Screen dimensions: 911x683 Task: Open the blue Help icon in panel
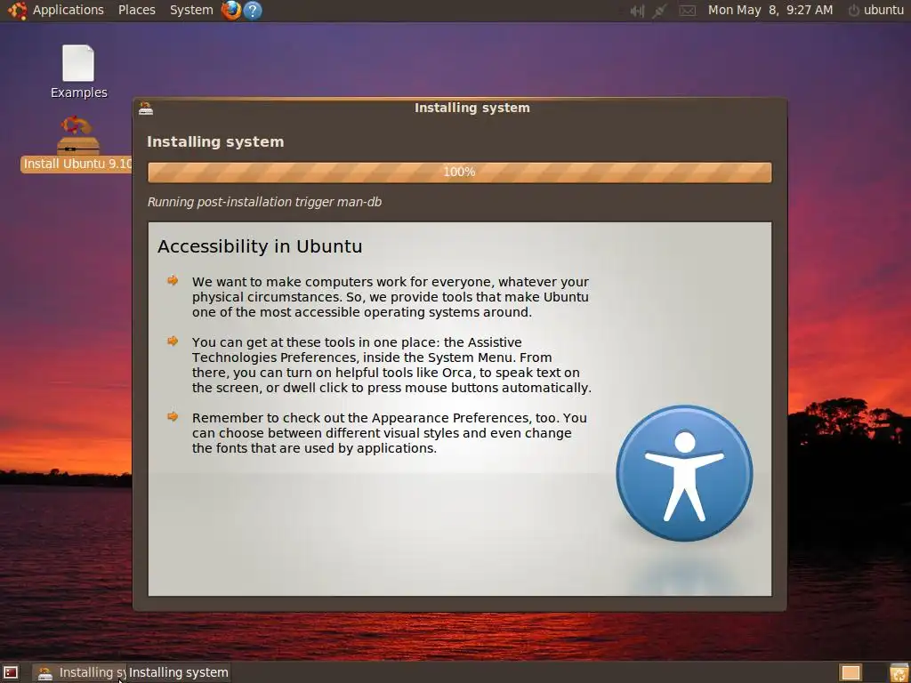252,10
